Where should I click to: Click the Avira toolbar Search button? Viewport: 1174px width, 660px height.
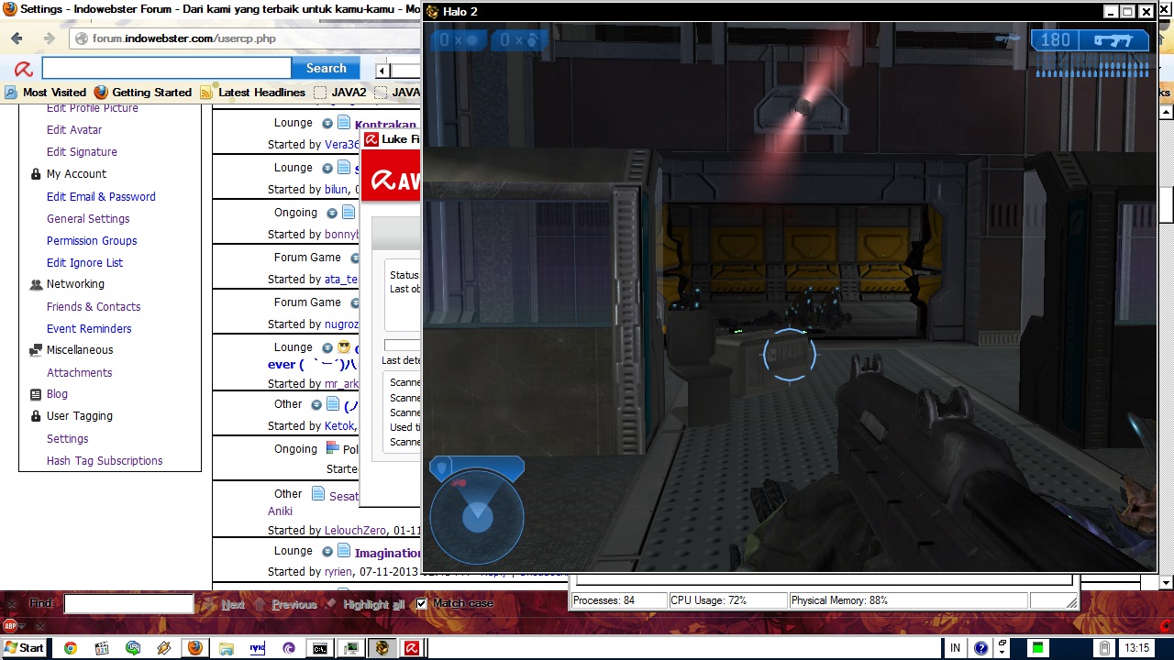click(326, 69)
